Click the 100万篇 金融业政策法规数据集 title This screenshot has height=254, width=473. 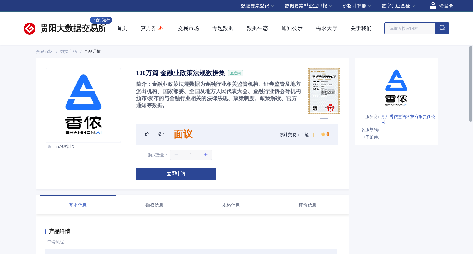[181, 73]
